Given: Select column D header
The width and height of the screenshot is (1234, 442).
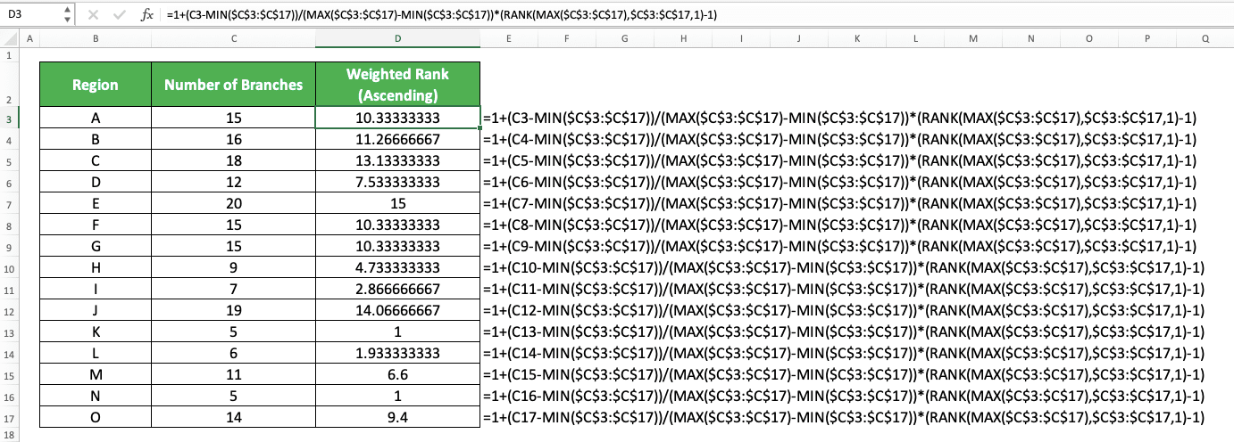Looking at the screenshot, I should (x=397, y=38).
